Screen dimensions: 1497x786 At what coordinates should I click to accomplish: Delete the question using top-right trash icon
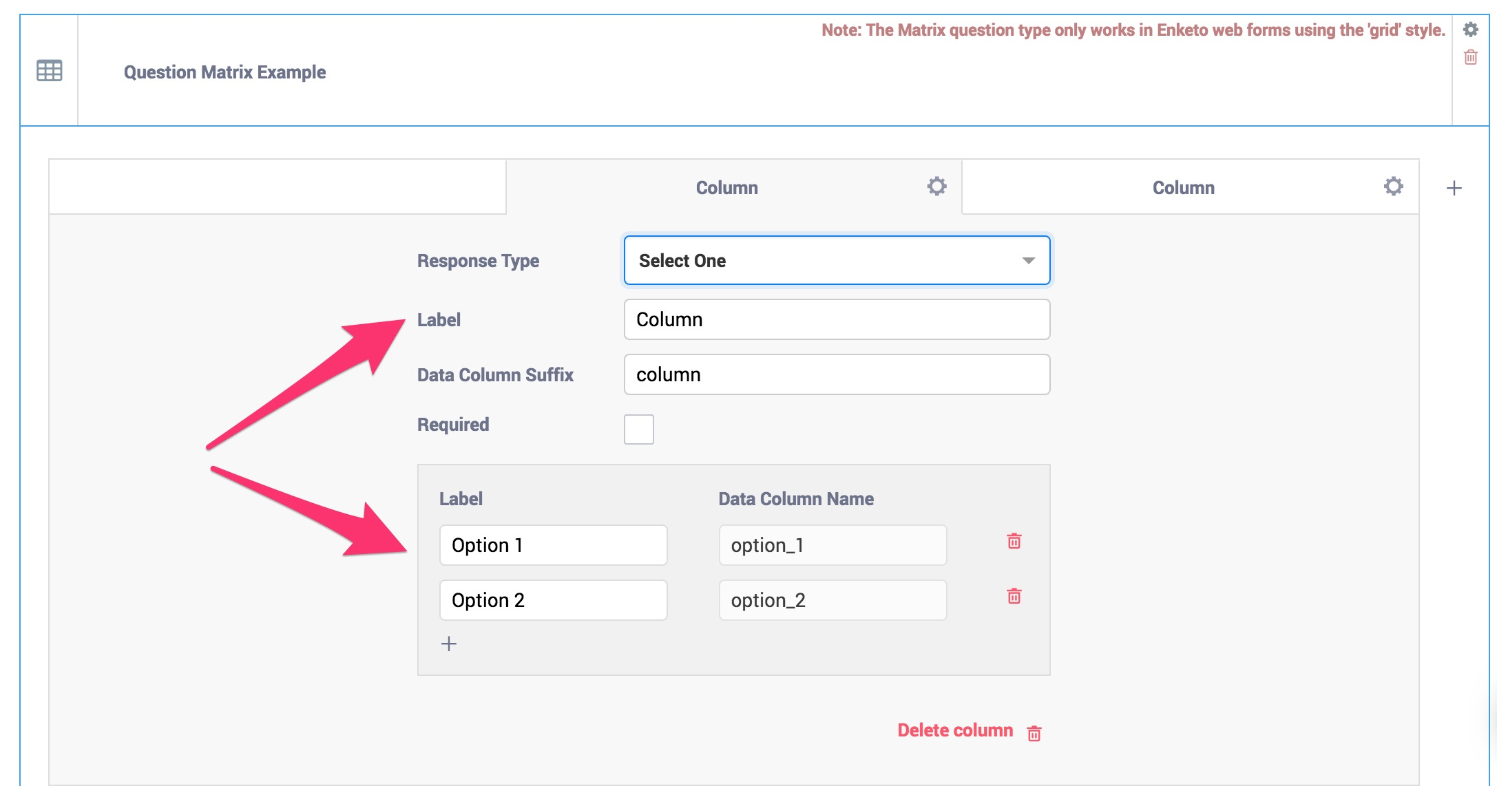1470,57
